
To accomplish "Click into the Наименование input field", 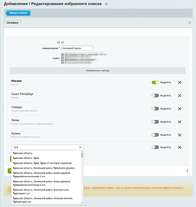I will (77, 48).
